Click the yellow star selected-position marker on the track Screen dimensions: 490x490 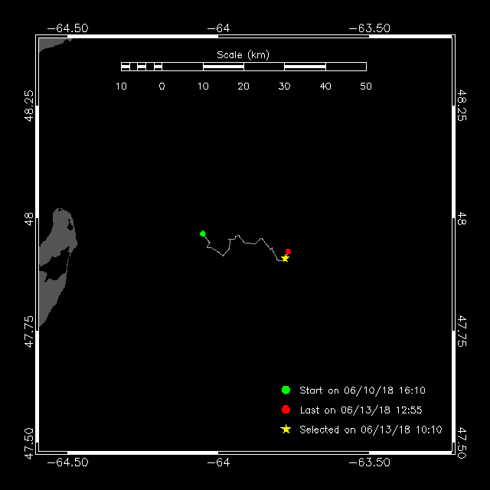click(285, 259)
